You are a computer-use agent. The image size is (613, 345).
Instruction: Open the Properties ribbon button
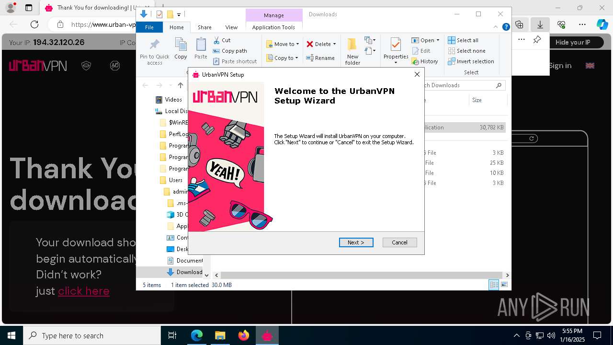[x=396, y=51]
